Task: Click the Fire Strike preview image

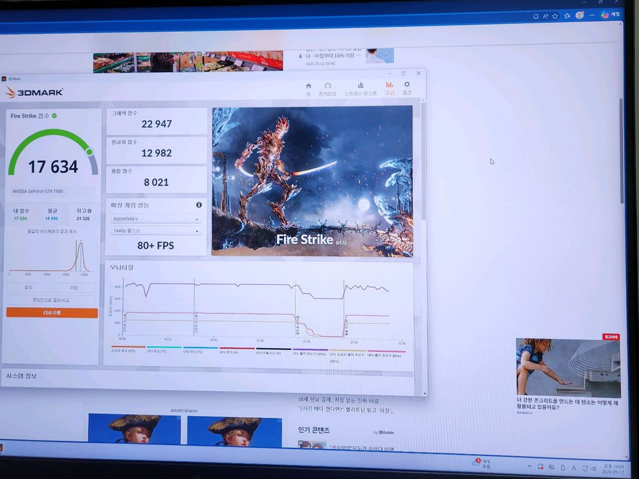Action: tap(312, 181)
